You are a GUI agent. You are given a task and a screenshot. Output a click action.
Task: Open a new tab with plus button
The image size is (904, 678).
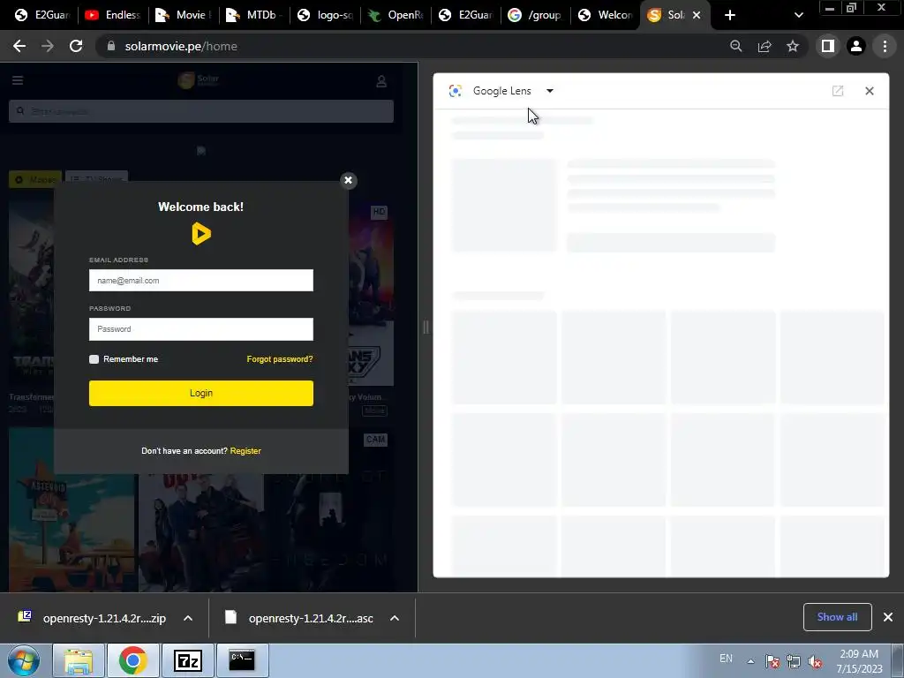[730, 15]
